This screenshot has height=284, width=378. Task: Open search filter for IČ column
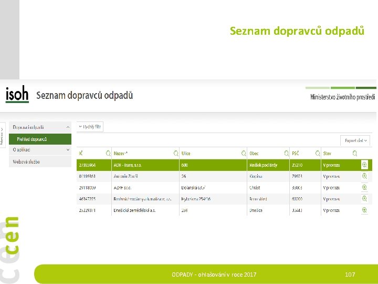click(108, 153)
